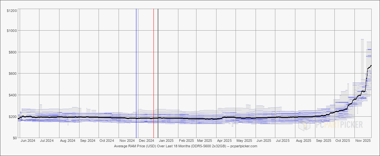This screenshot has height=156, width=380.
Task: Click the PCPartPicker cube logo watermark
Action: (x=304, y=125)
